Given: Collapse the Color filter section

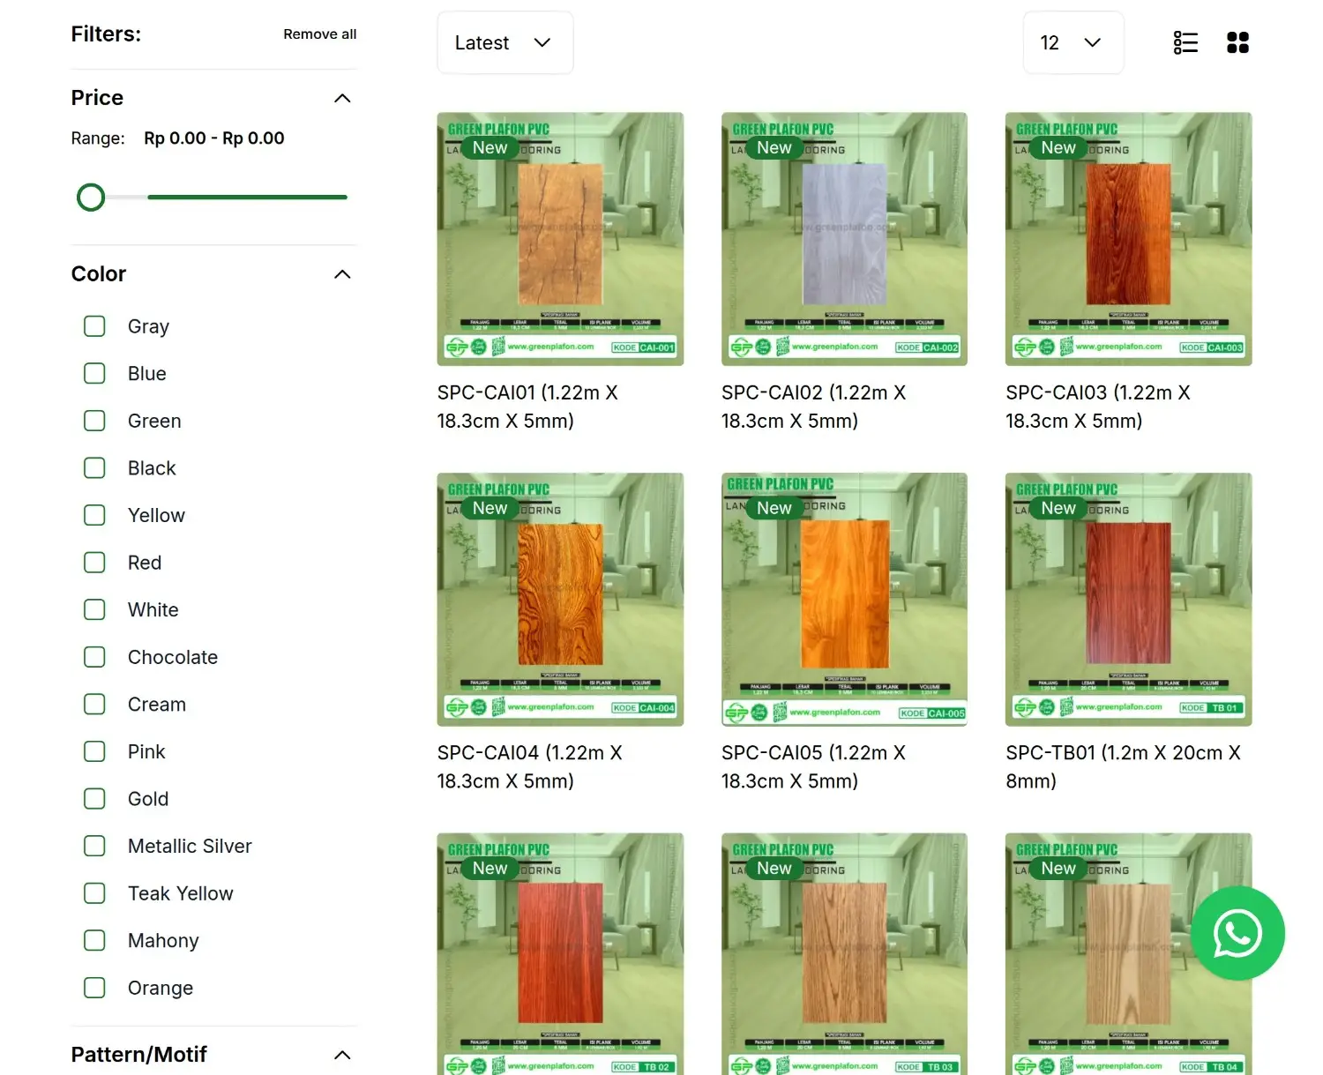Looking at the screenshot, I should 342,274.
